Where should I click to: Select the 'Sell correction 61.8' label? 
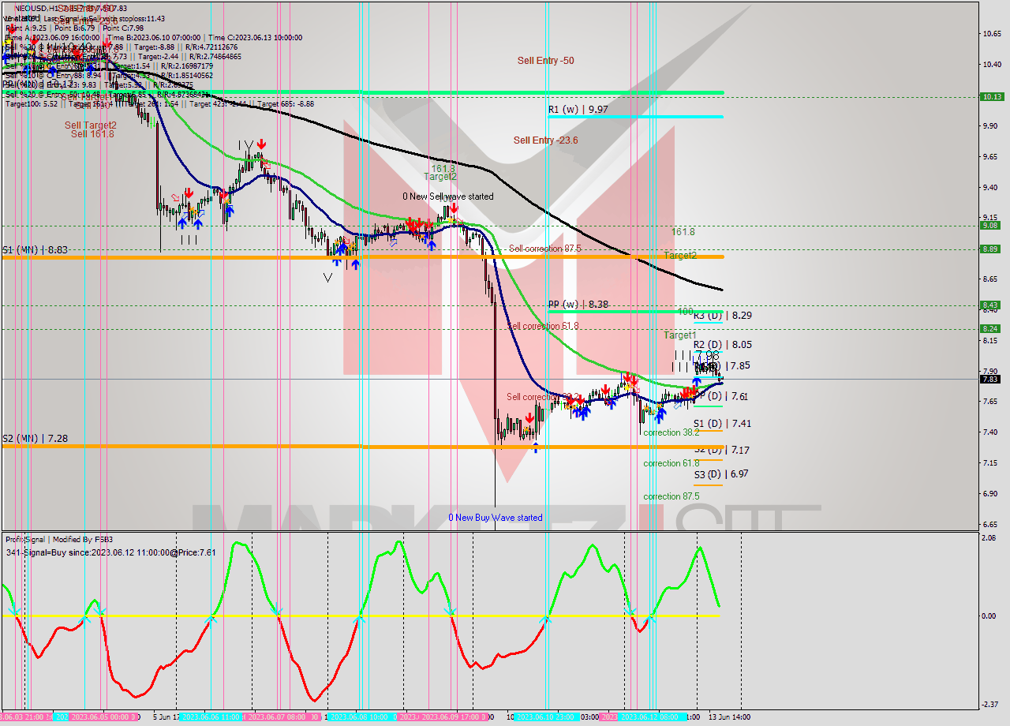click(543, 326)
